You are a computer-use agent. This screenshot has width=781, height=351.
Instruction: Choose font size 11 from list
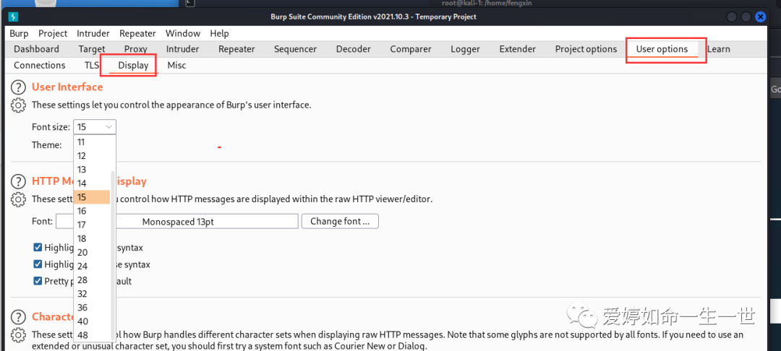92,142
